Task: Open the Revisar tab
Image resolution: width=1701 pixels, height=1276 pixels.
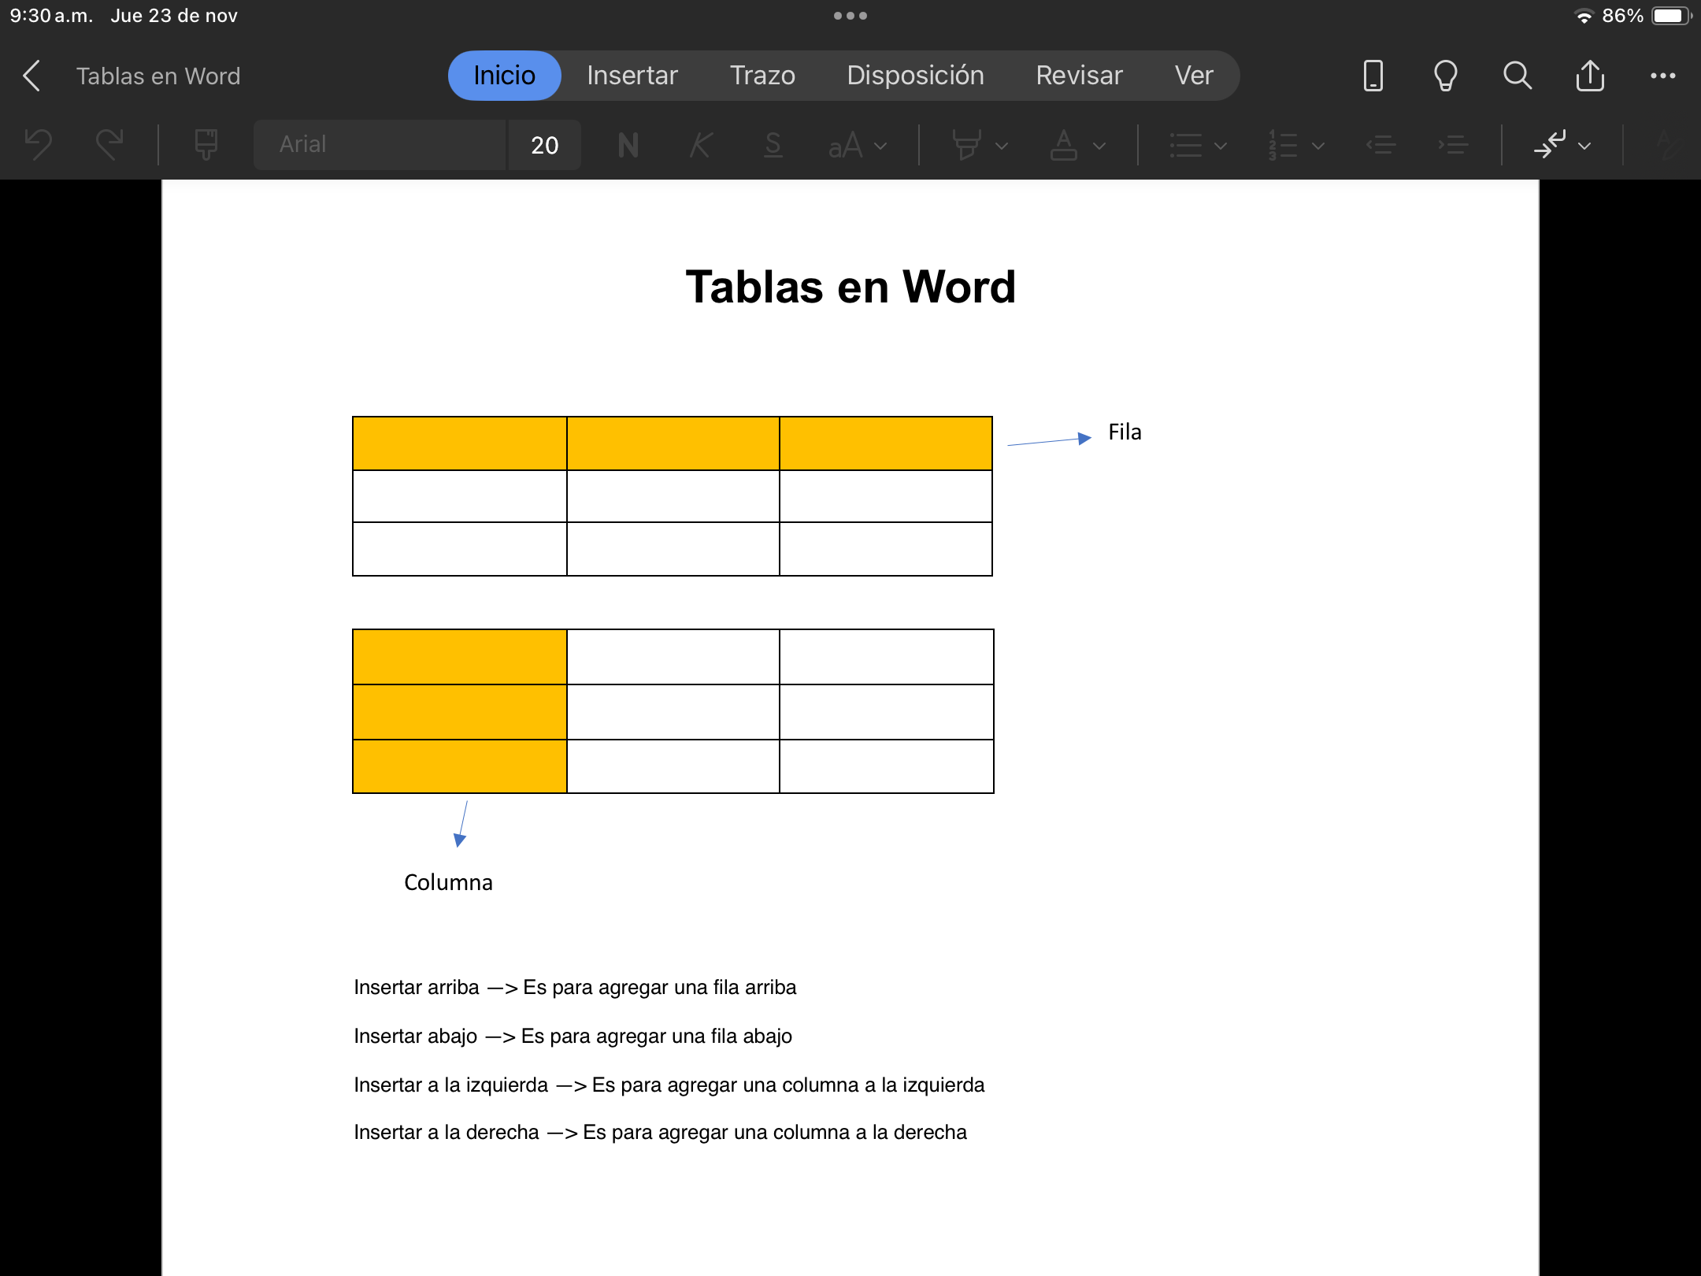Action: [1079, 76]
